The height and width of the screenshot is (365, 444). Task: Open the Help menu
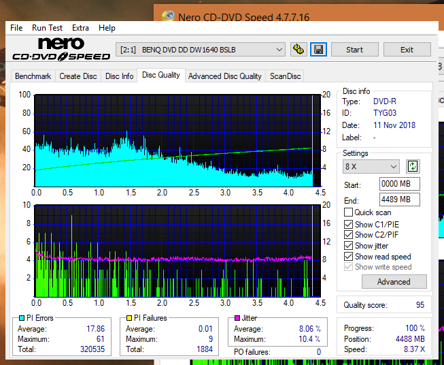[107, 28]
